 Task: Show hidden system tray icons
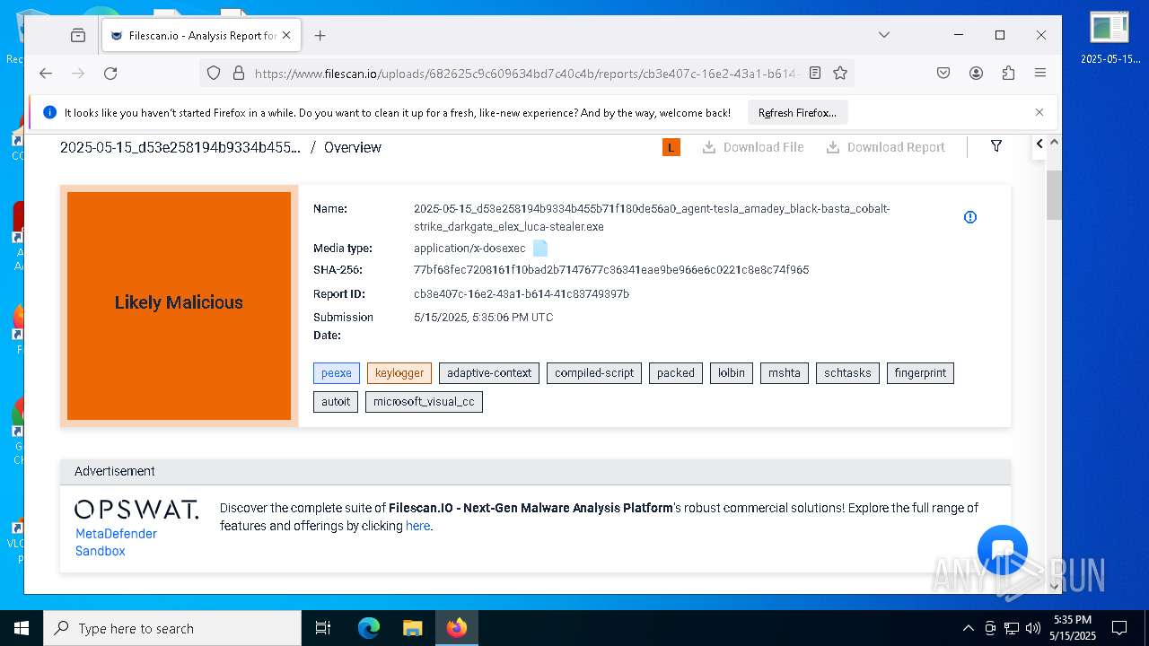968,628
